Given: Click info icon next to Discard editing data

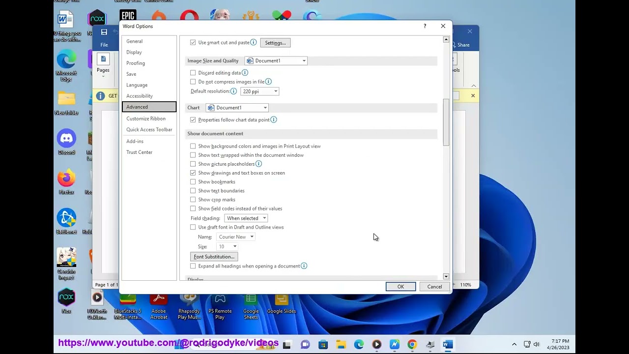Looking at the screenshot, I should [245, 73].
